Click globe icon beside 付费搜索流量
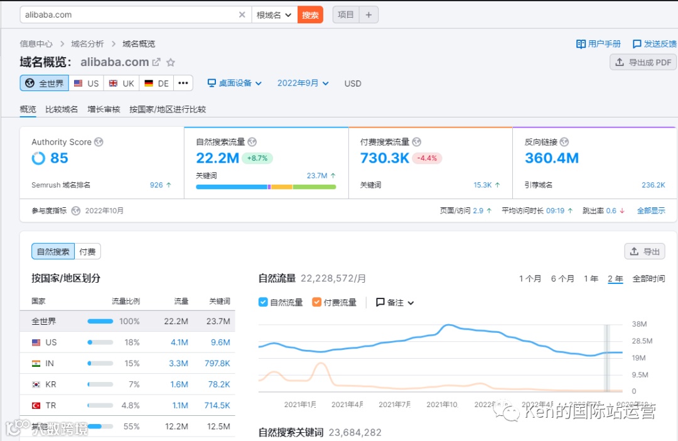Image resolution: width=678 pixels, height=441 pixels. (417, 142)
